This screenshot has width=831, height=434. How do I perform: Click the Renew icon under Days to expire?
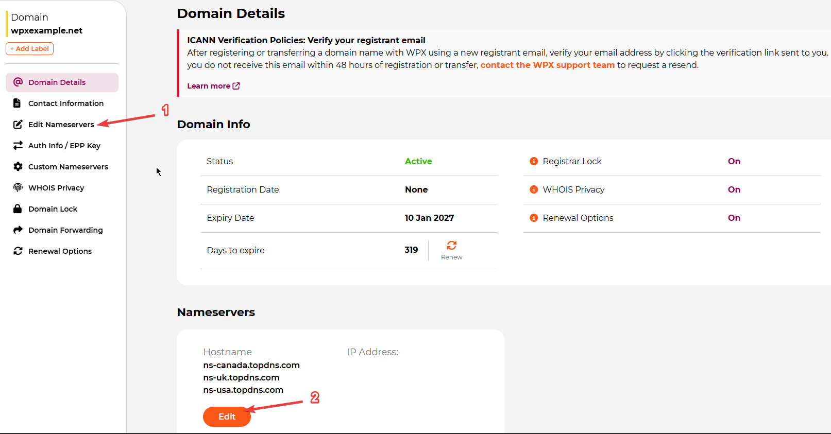[x=451, y=246]
